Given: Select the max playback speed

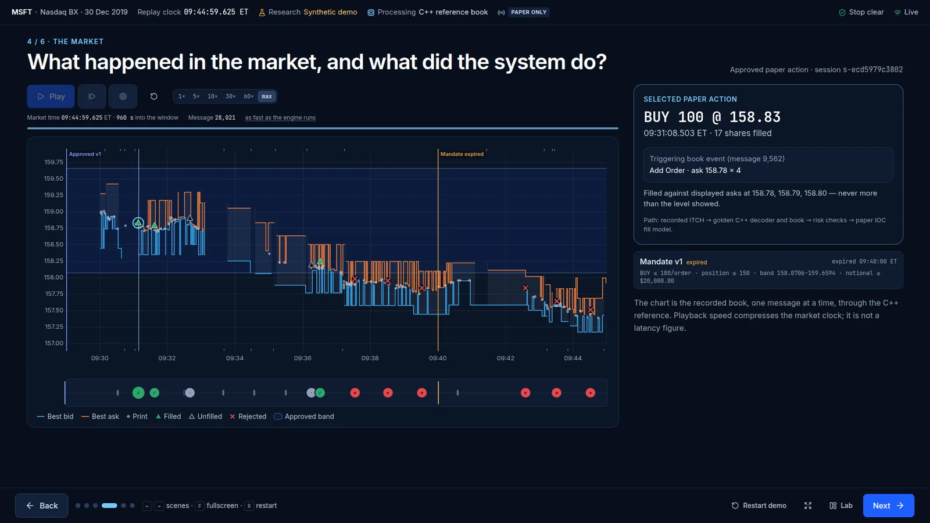Looking at the screenshot, I should tap(267, 96).
